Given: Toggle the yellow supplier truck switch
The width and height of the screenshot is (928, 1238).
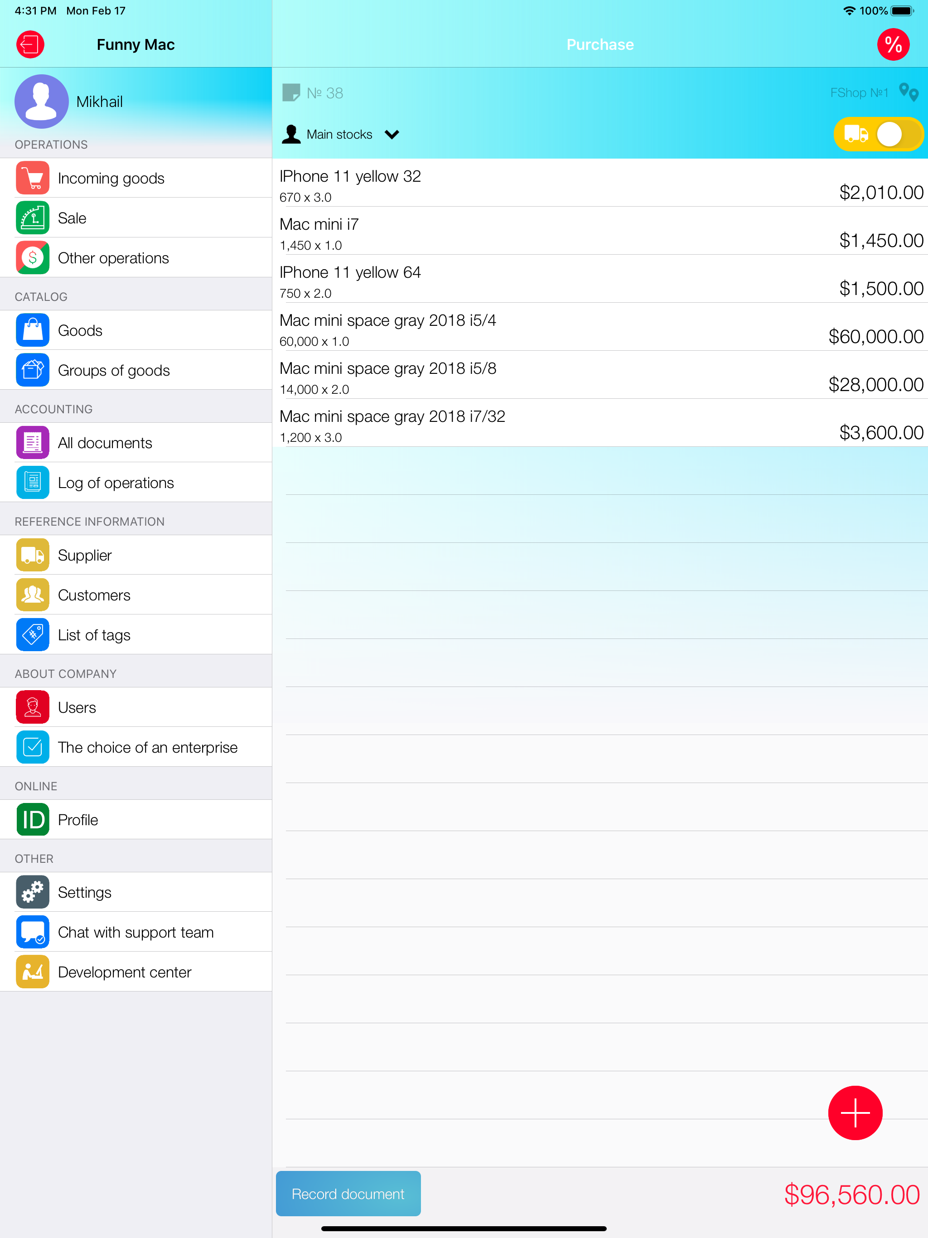Looking at the screenshot, I should [x=878, y=134].
